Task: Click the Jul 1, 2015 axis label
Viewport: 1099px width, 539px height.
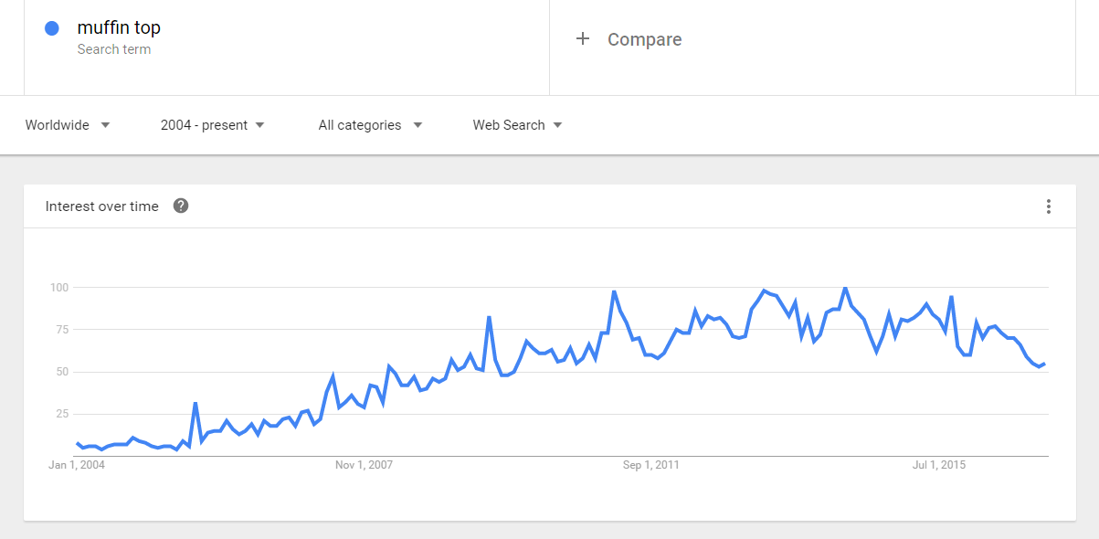Action: tap(939, 465)
